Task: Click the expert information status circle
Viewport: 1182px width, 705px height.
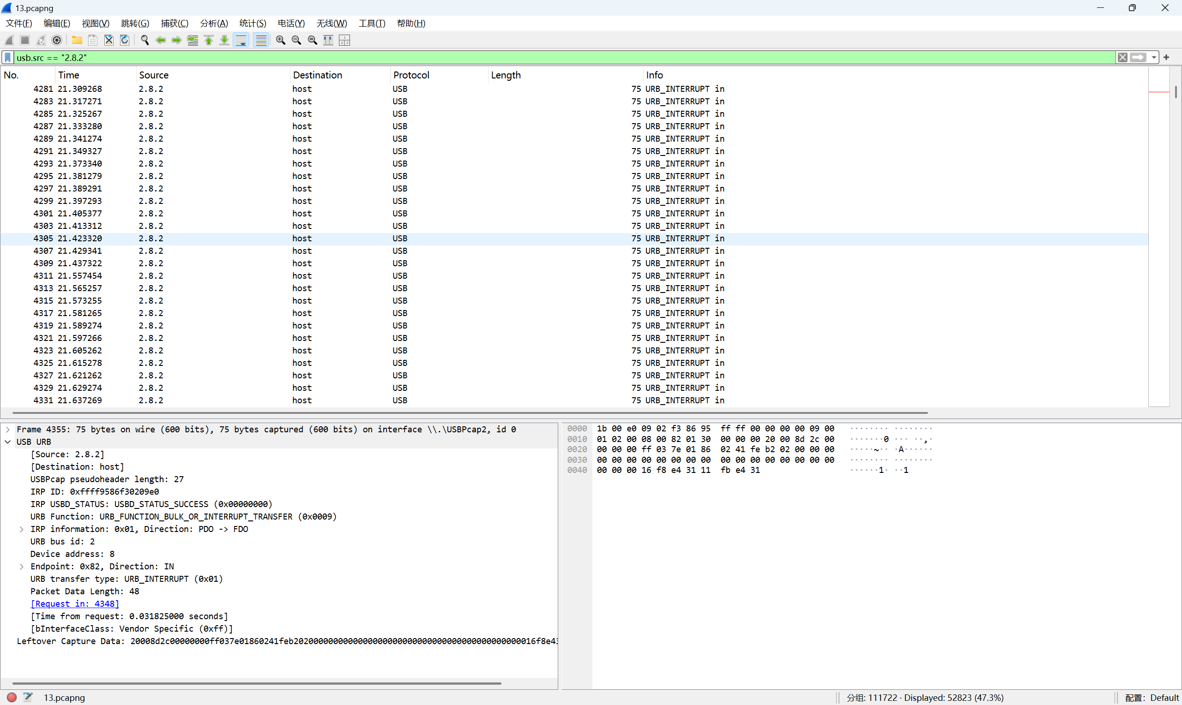Action: pos(12,697)
